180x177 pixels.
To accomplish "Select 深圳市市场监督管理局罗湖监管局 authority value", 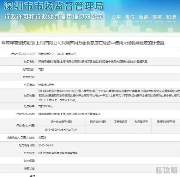I will pos(58,153).
